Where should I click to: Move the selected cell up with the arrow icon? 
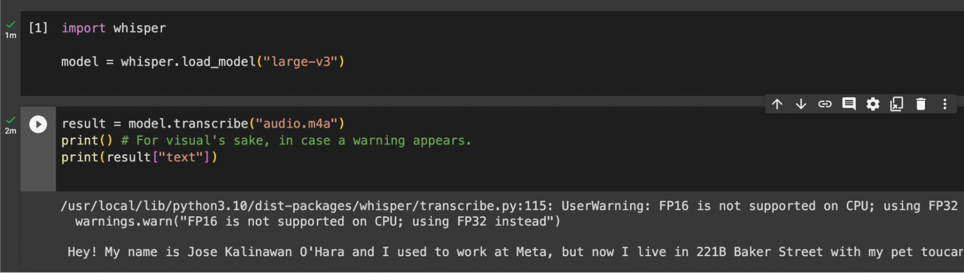[777, 104]
